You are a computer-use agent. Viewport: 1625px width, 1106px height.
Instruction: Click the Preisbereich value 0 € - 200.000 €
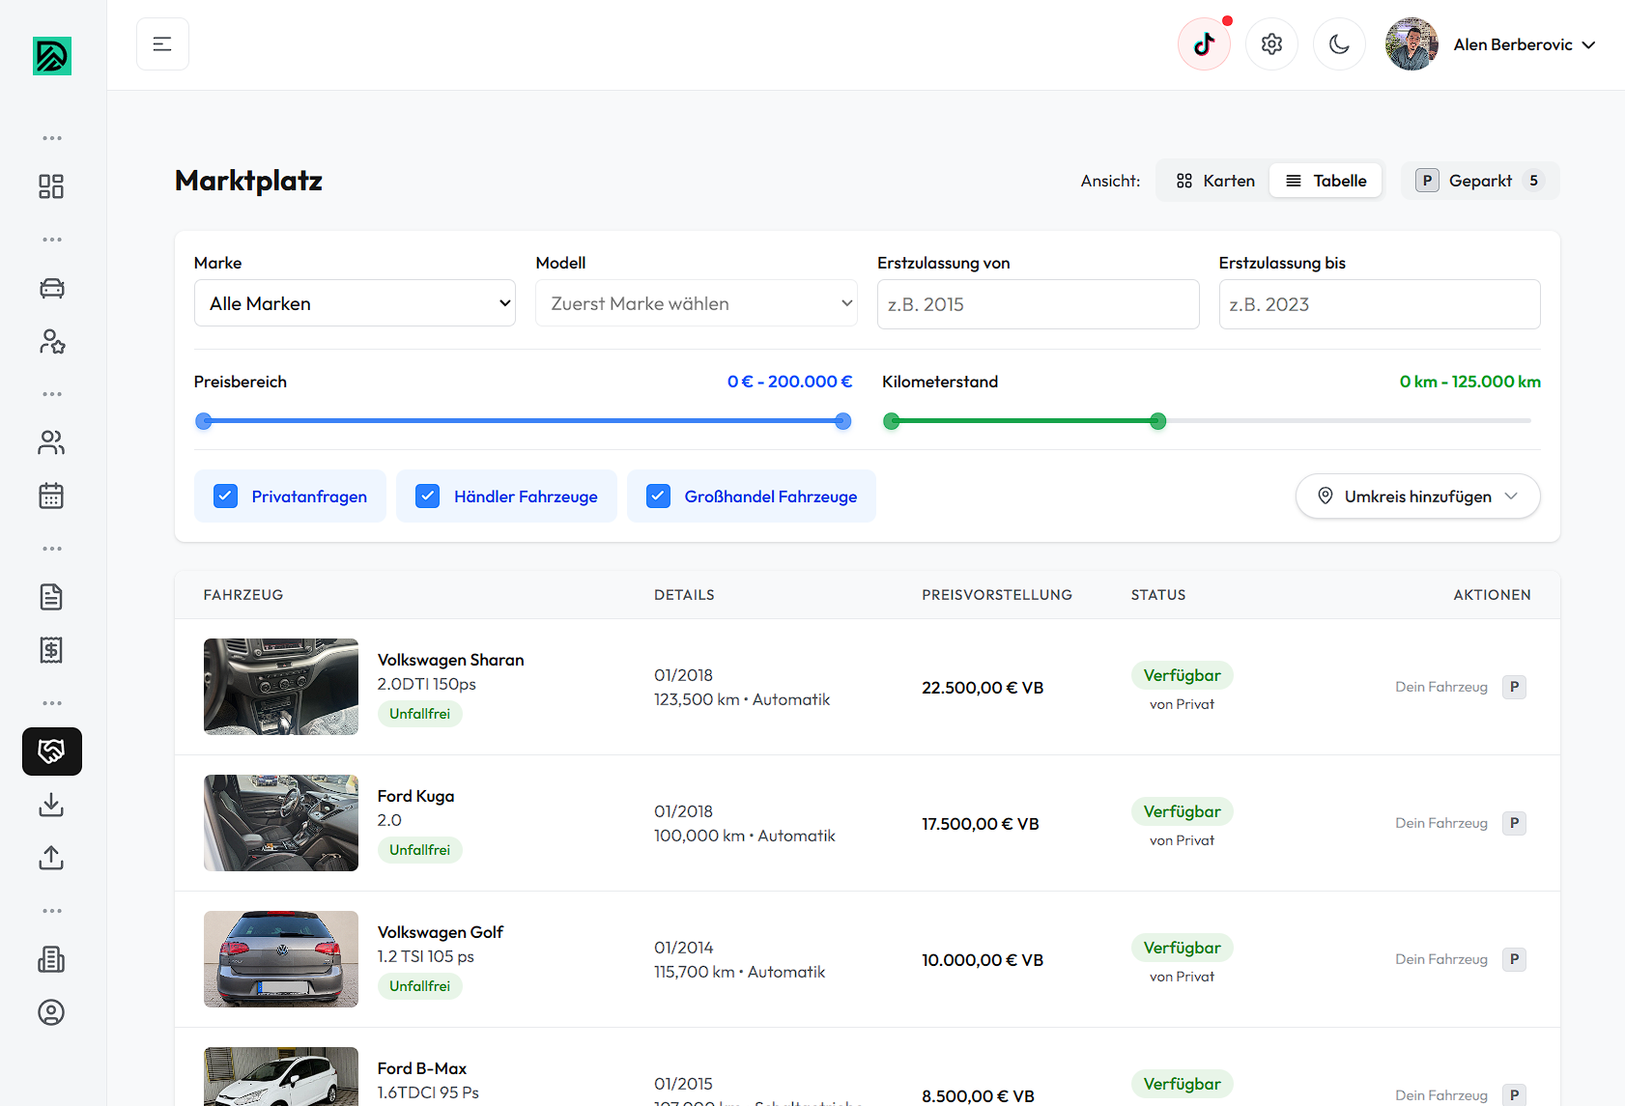tap(789, 382)
